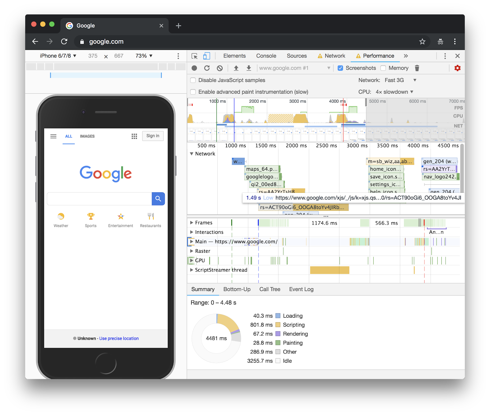This screenshot has width=490, height=415.
Task: Check Disable JavaScript samples
Action: click(193, 80)
